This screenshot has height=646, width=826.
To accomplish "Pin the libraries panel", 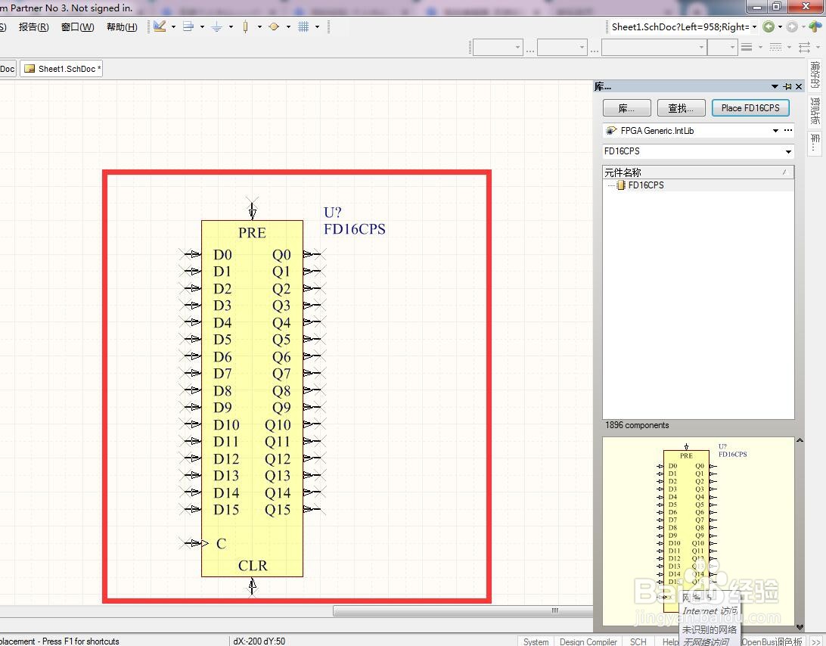I will (x=787, y=86).
